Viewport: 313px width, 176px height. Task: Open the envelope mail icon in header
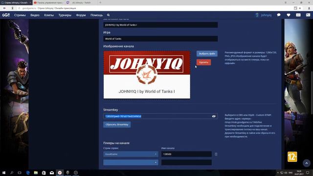coord(298,15)
